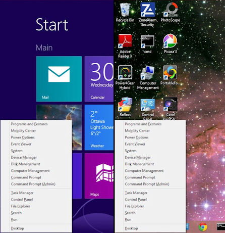Open the Recycle Bin desktop icon
The height and width of the screenshot is (233, 225).
[125, 13]
